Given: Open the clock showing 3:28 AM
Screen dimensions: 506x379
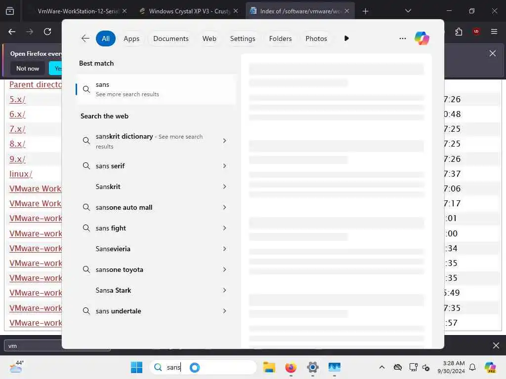Looking at the screenshot, I should click(451, 367).
